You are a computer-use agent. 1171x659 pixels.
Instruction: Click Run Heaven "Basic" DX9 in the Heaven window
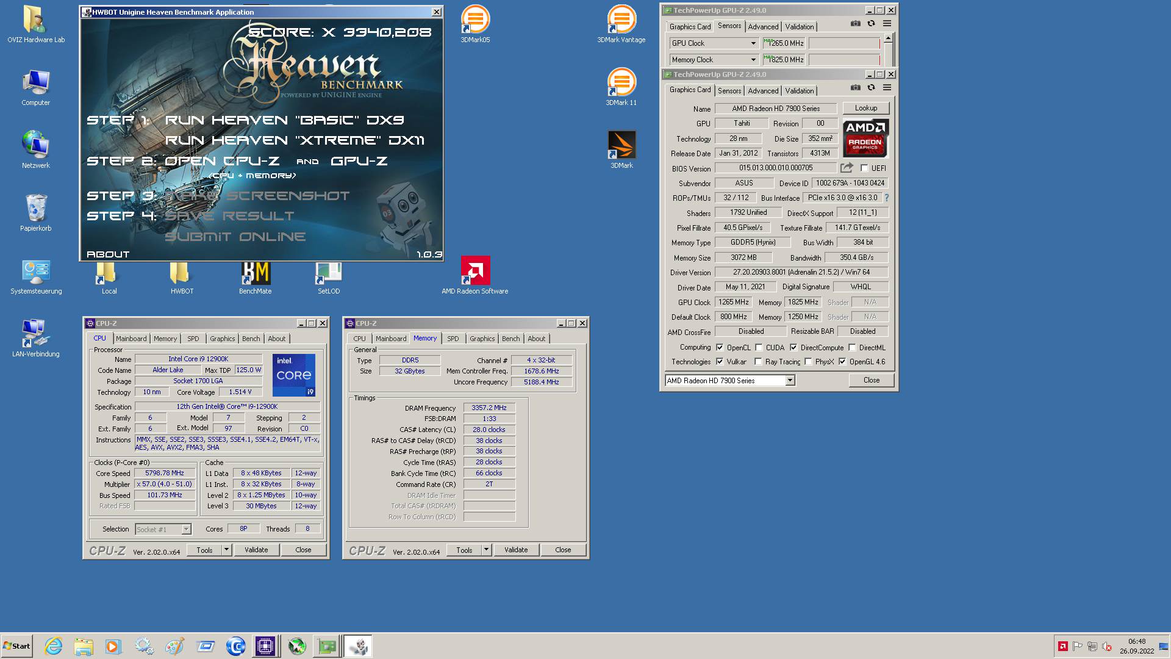point(284,120)
